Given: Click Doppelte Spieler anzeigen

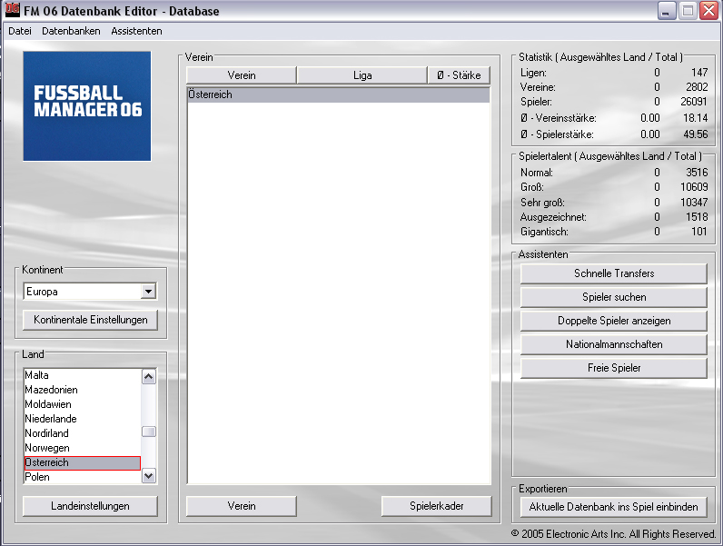Looking at the screenshot, I should point(614,321).
